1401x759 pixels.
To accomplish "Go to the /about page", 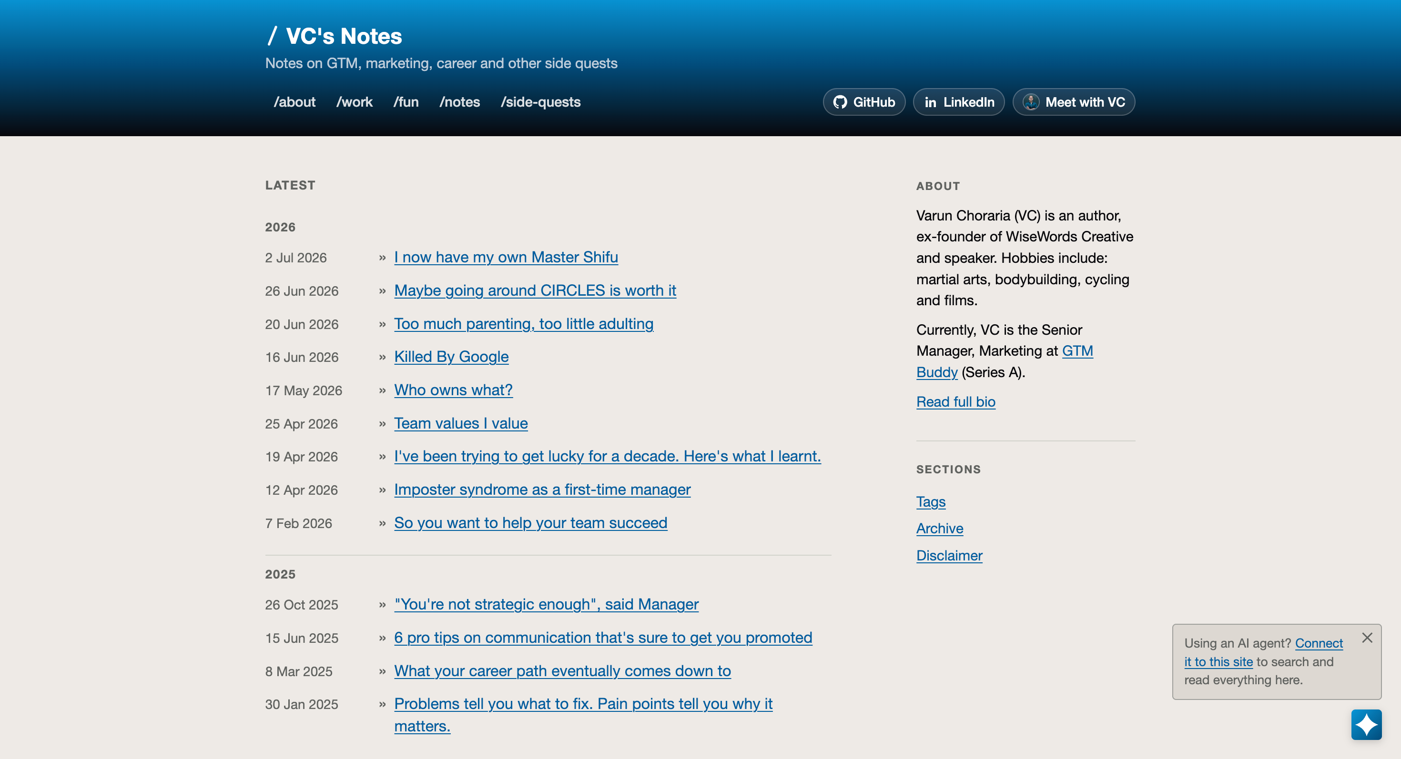I will pyautogui.click(x=294, y=102).
